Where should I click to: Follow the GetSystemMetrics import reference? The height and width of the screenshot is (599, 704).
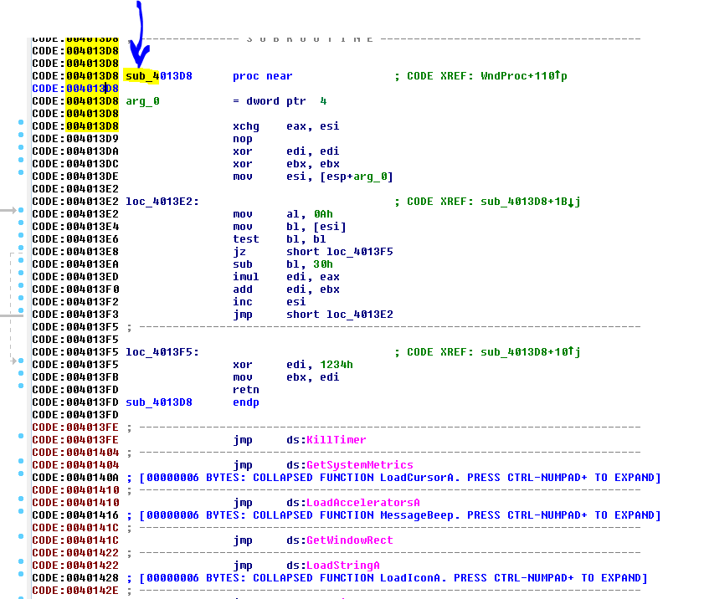point(360,465)
